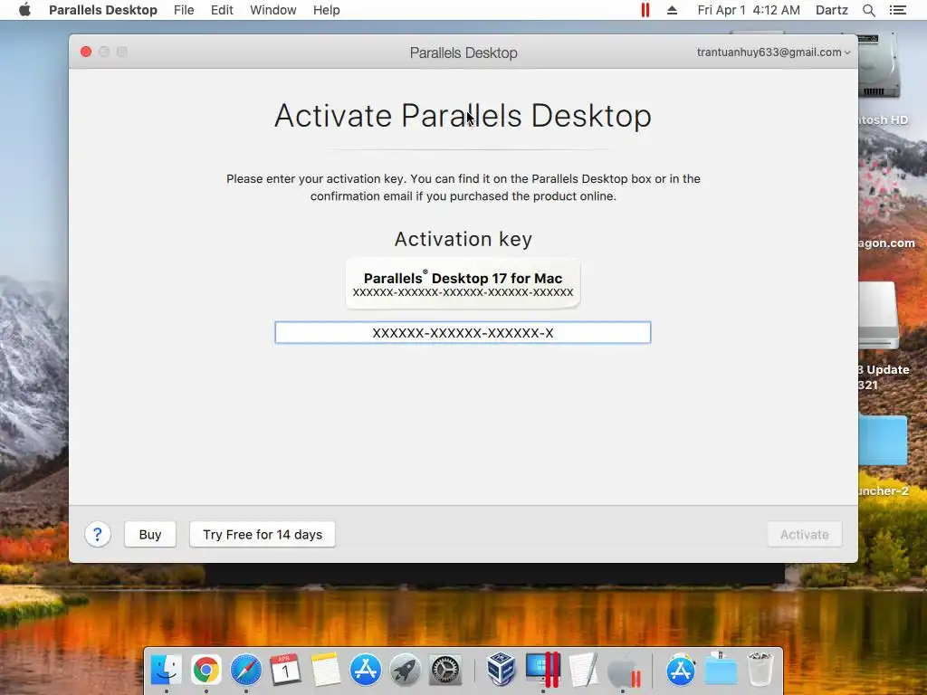Image resolution: width=927 pixels, height=695 pixels.
Task: Open System Preferences gear in Dock
Action: [444, 670]
